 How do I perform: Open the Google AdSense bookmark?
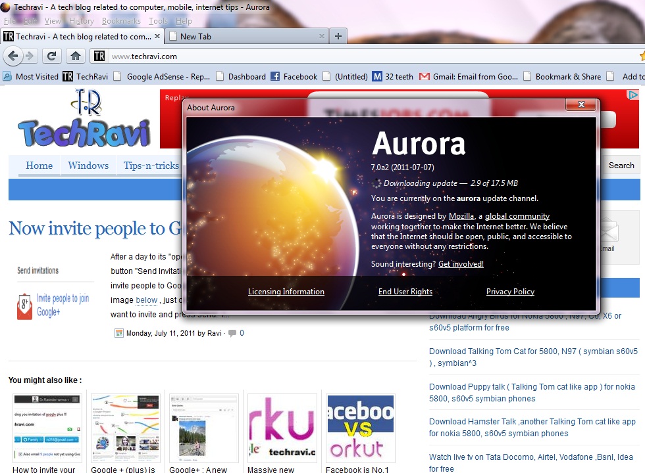click(x=162, y=76)
